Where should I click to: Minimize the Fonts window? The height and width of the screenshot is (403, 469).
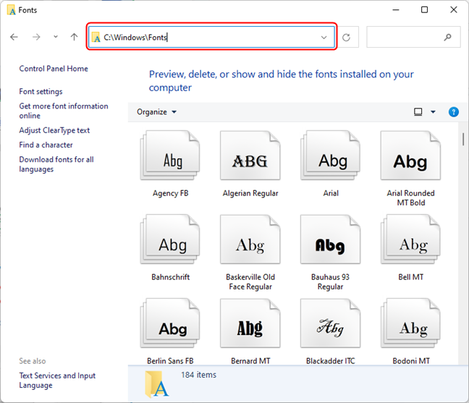pos(396,10)
